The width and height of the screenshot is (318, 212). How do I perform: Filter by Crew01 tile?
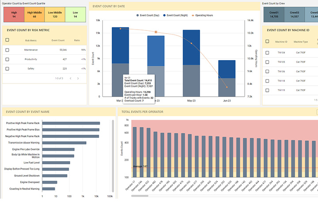[x=274, y=15]
